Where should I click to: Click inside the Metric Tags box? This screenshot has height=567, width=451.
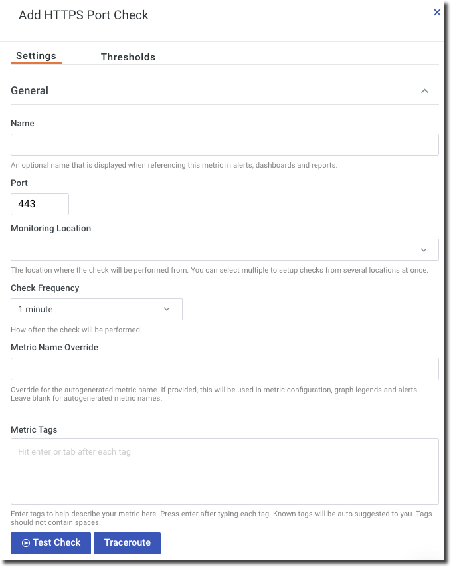pyautogui.click(x=225, y=471)
